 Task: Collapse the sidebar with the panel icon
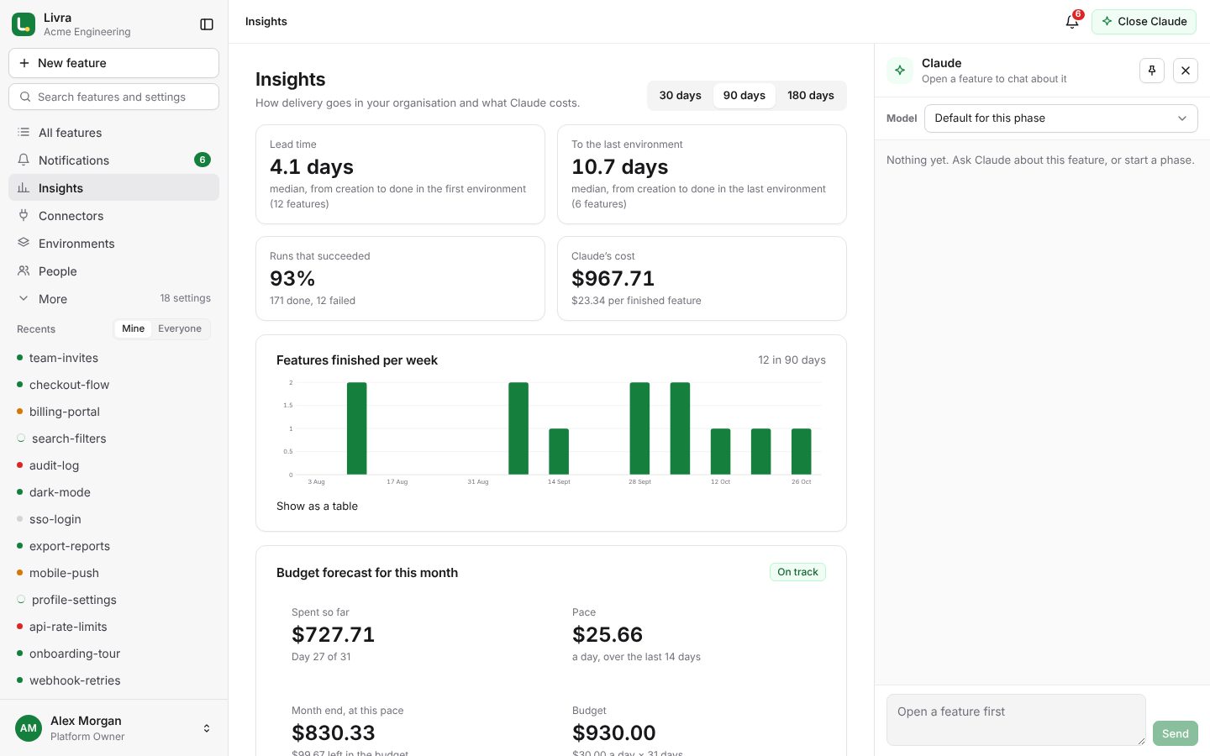pyautogui.click(x=207, y=24)
